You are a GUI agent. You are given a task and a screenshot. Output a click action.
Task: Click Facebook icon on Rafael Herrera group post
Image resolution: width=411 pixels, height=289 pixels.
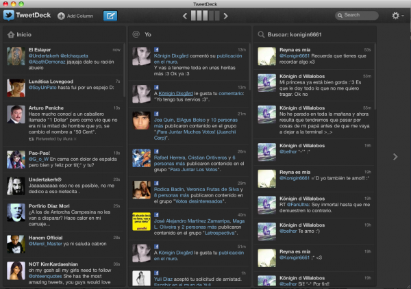(156, 151)
